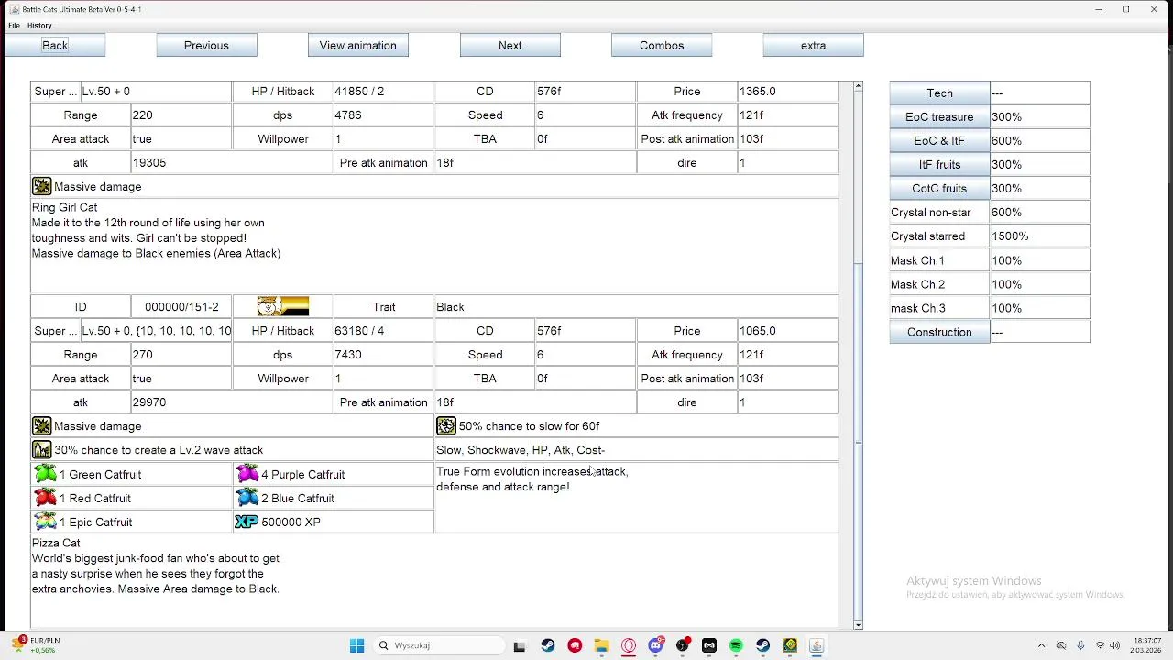Click the Windows taskbar search box
This screenshot has height=660, width=1173.
click(439, 645)
